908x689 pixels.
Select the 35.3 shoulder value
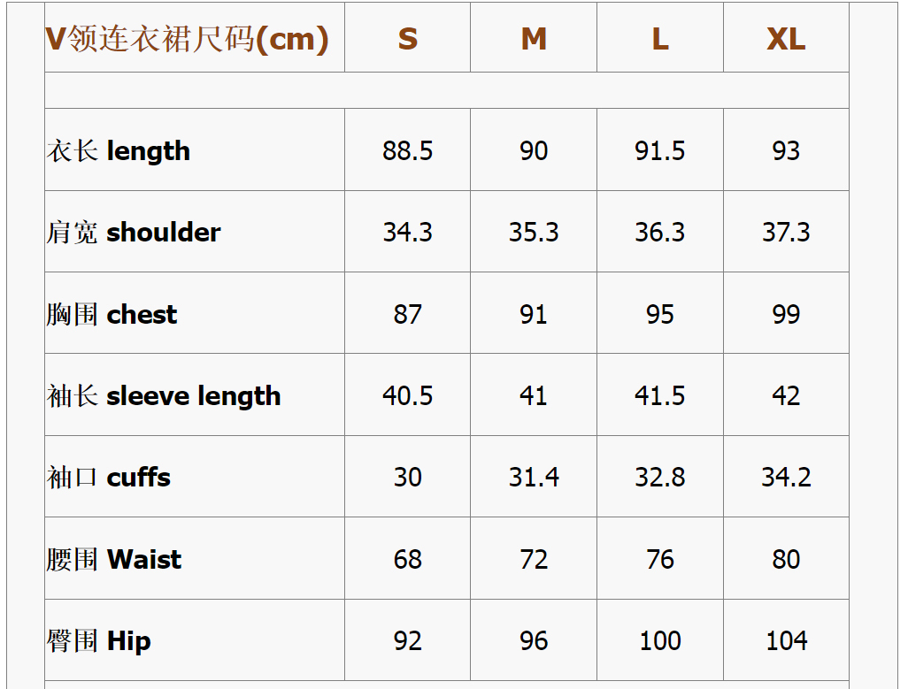point(534,233)
